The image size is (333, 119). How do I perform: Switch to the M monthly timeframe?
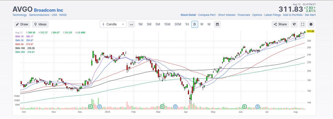click(x=209, y=24)
